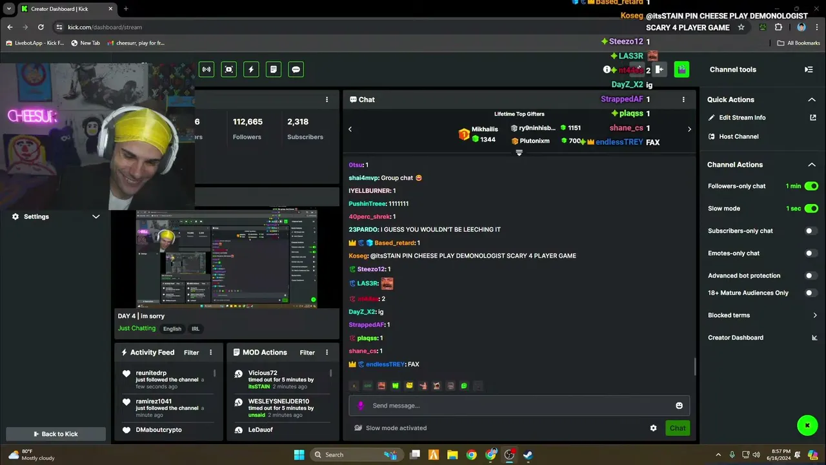Screen dimensions: 826x465
Task: Open the cheesurr bookmark
Action: click(x=136, y=43)
